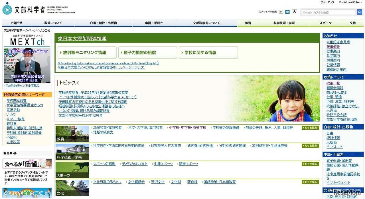Screen dimensions: 365x199
Task: Click the 科学技術・学術 section photo icon
Action: point(72,151)
